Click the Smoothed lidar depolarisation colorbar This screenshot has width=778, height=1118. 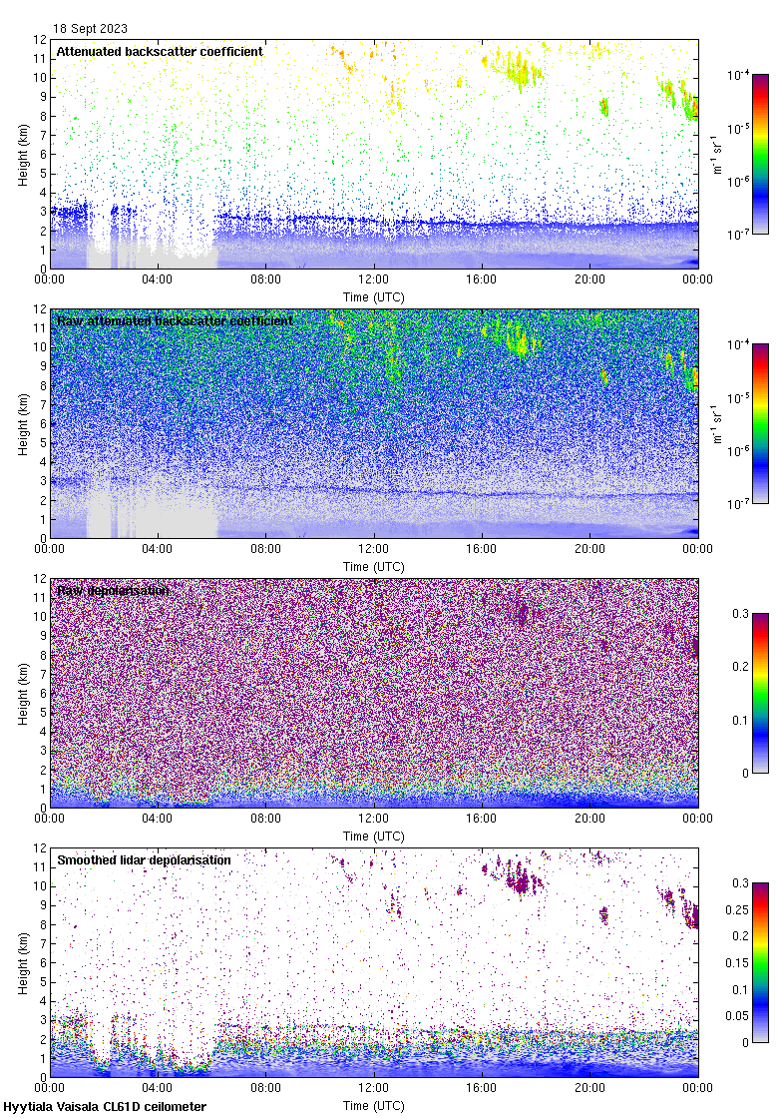[x=760, y=962]
